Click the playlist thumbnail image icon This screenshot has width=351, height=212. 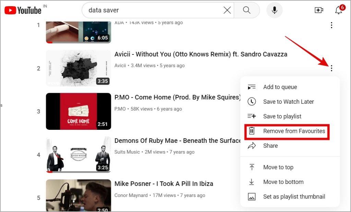252,197
